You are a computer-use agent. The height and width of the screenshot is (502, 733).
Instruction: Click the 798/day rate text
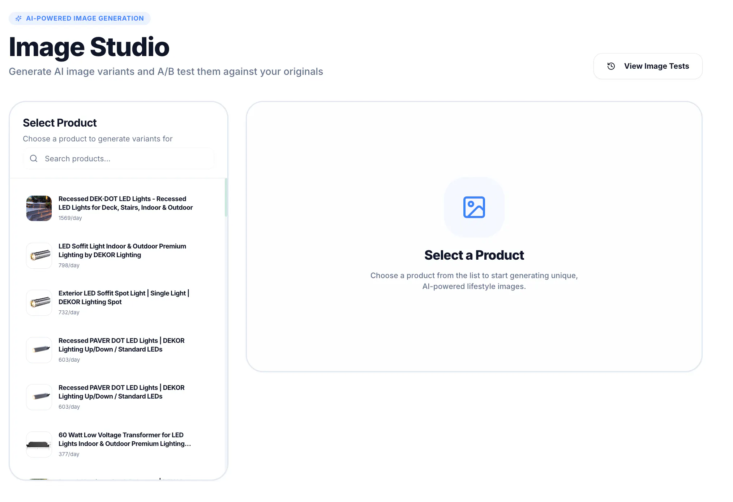pyautogui.click(x=69, y=265)
